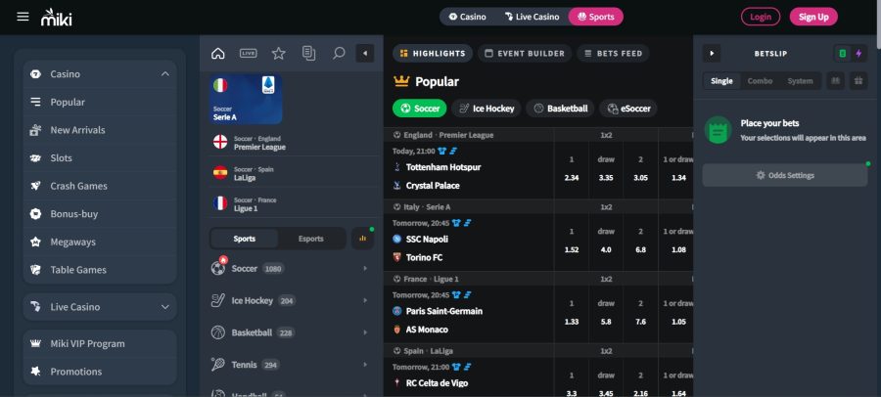881x397 pixels.
Task: Open the Serie A league thumbnail card
Action: [247, 100]
